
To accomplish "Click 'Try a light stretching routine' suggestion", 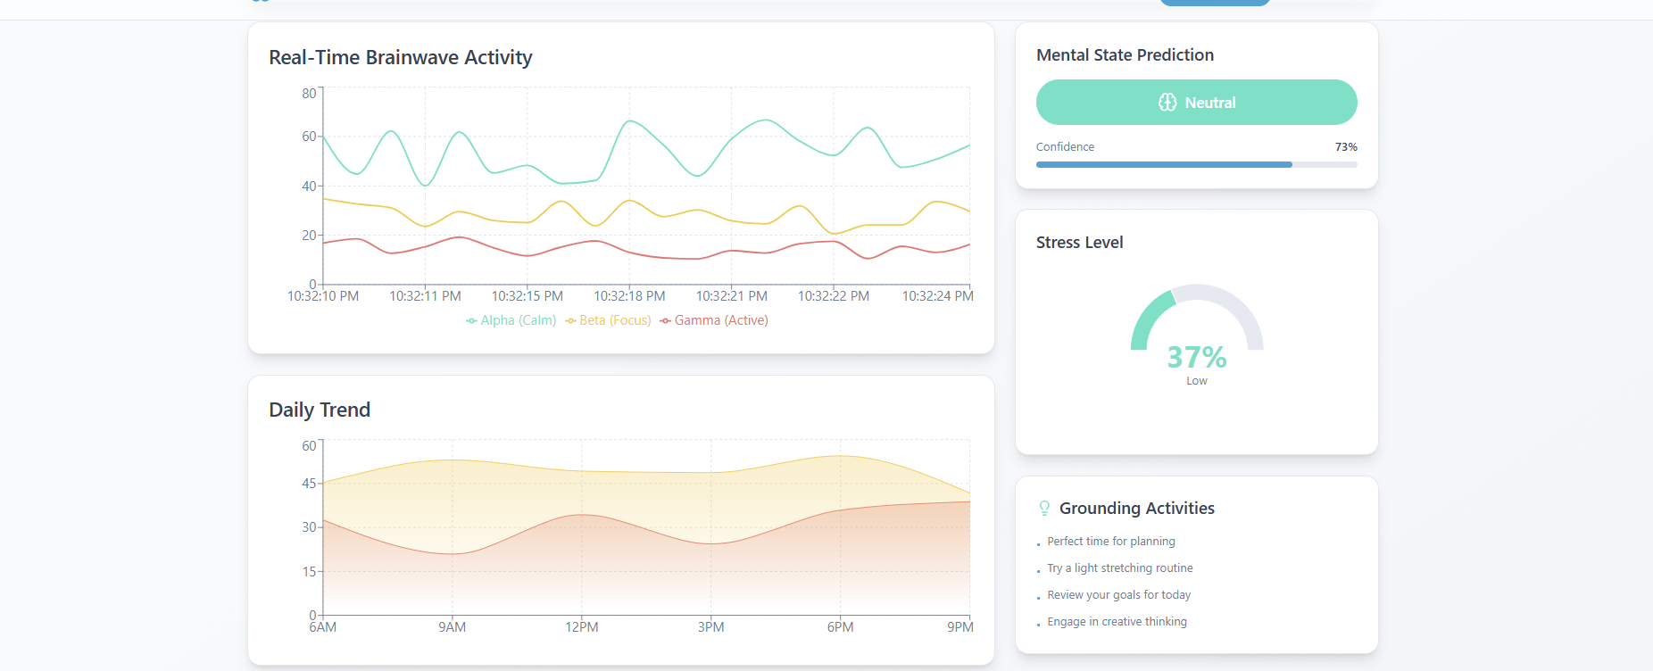I will [1119, 568].
